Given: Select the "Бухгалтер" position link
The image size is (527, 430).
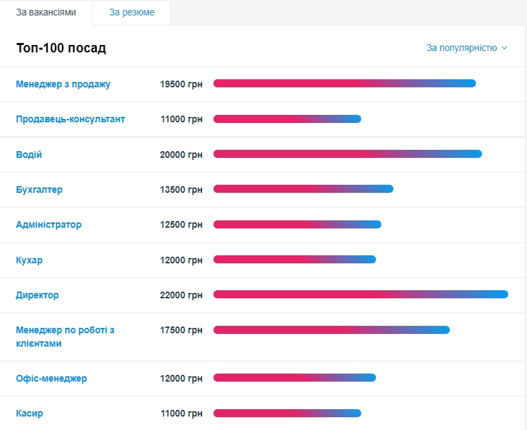Looking at the screenshot, I should click(39, 189).
